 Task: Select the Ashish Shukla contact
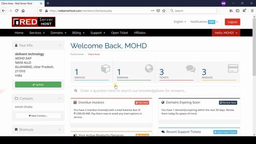coord(24,107)
